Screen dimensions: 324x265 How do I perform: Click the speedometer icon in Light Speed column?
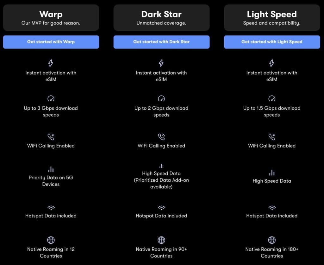(272, 99)
